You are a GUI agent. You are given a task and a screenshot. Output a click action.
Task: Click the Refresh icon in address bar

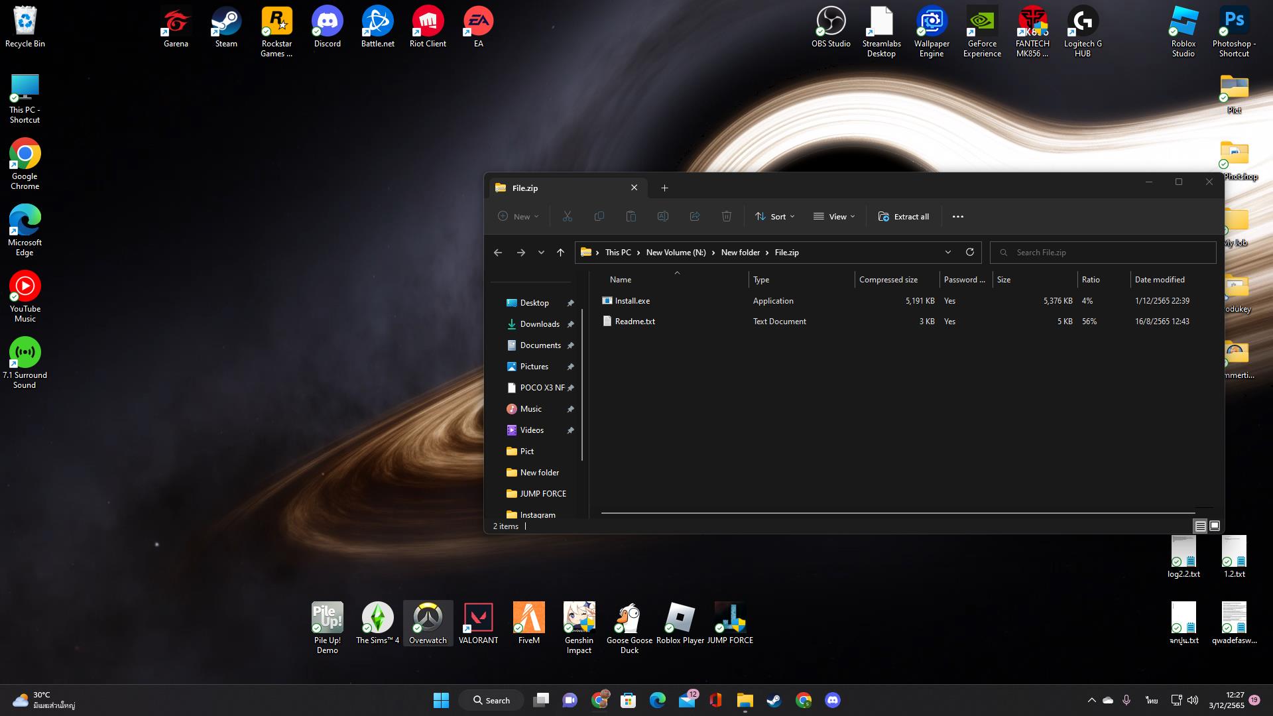click(x=969, y=253)
